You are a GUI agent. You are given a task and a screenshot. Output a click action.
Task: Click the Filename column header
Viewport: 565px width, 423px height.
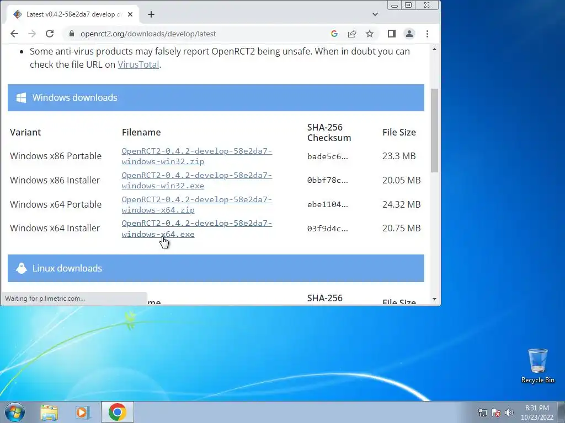coord(141,132)
